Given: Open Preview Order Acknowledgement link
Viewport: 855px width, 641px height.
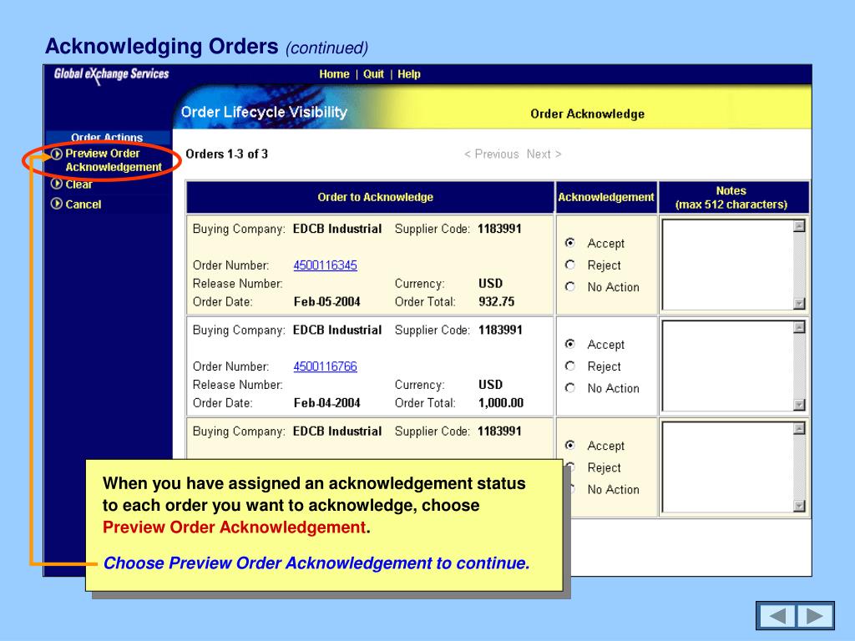Looking at the screenshot, I should pos(114,160).
